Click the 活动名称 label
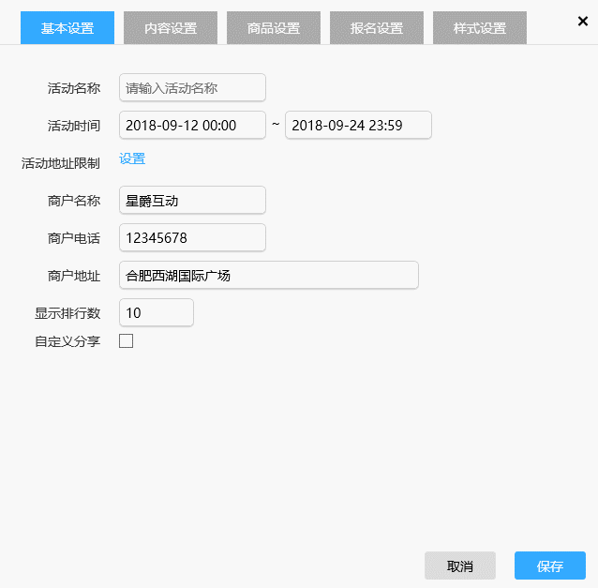The width and height of the screenshot is (598, 588). (74, 88)
